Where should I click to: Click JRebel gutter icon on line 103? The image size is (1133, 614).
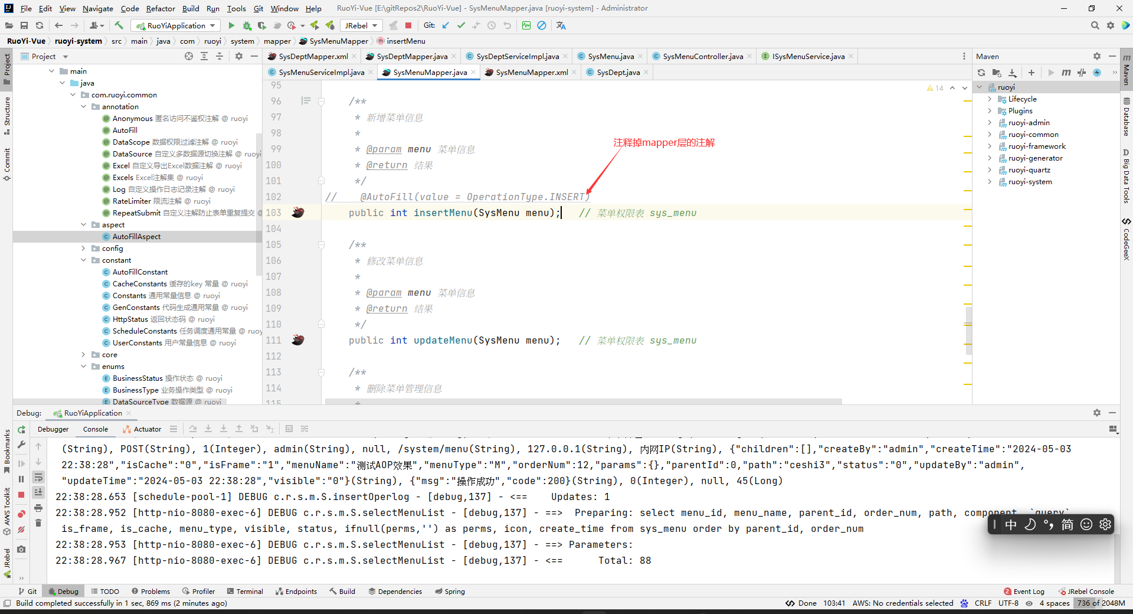pos(299,213)
